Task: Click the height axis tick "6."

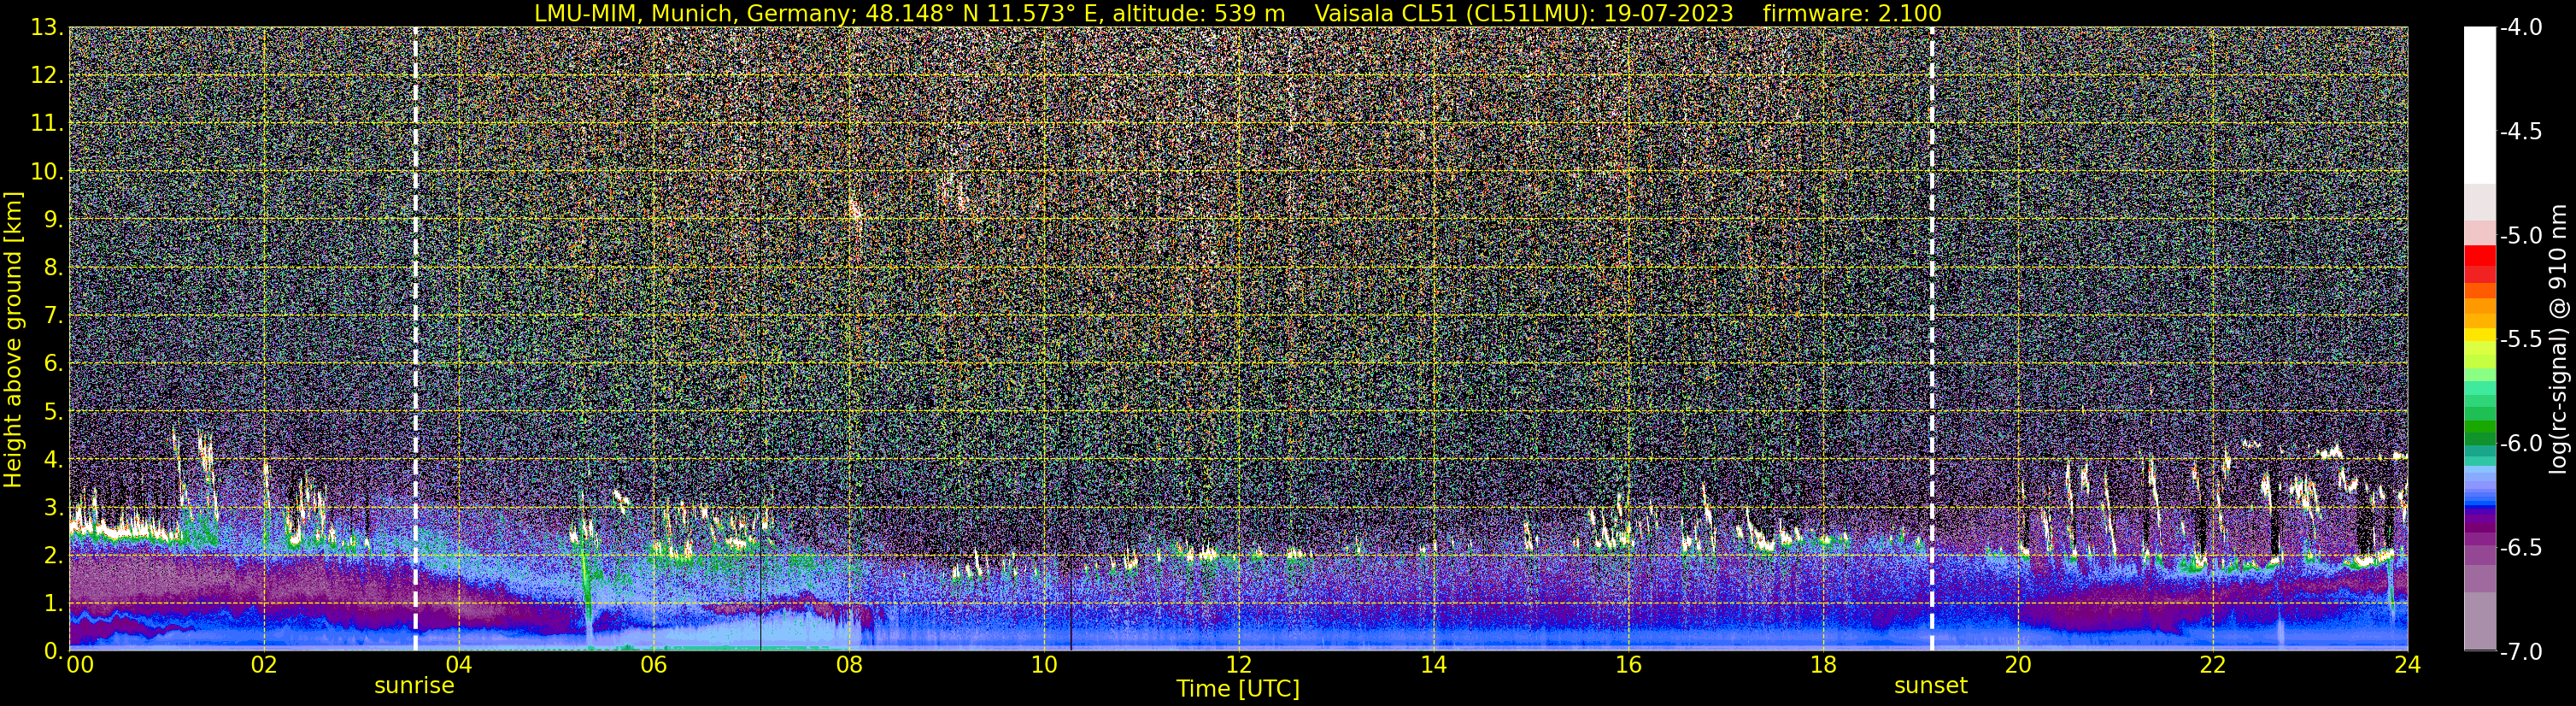Action: (x=53, y=364)
